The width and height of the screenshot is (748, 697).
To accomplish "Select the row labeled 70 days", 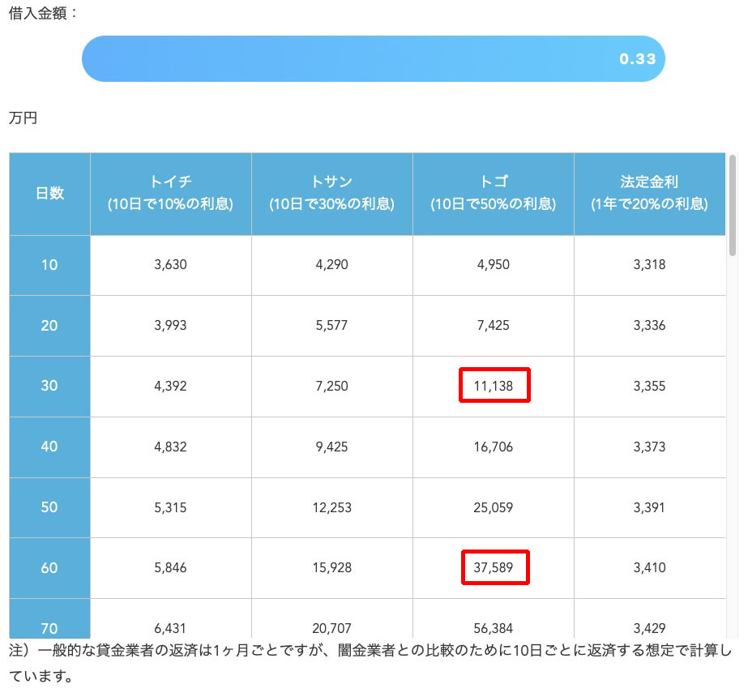I will tap(49, 628).
